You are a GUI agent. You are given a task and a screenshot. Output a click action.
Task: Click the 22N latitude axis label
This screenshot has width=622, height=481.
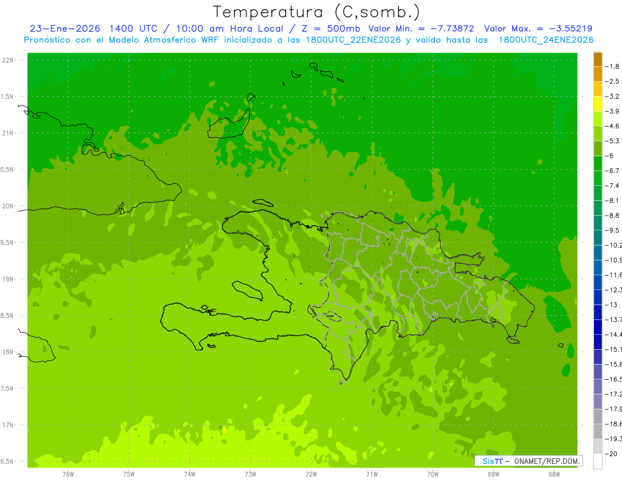(x=8, y=60)
